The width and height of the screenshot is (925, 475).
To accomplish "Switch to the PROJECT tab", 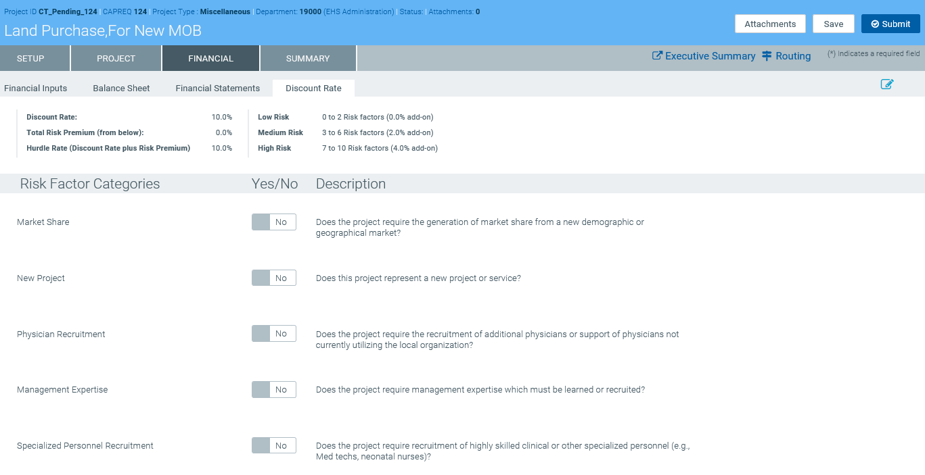I will click(x=116, y=59).
